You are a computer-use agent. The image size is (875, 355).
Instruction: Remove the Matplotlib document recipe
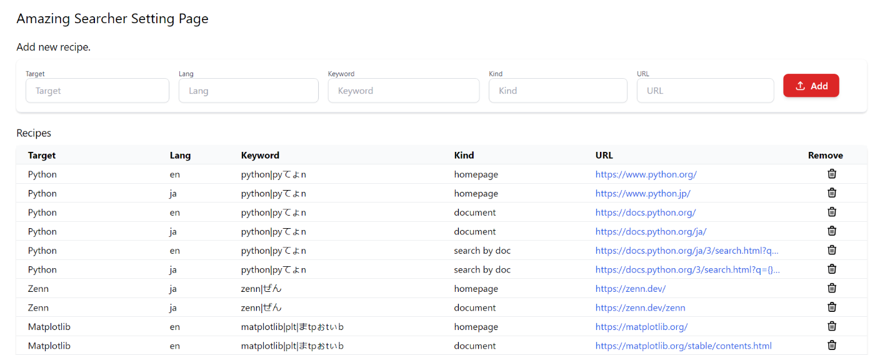832,346
